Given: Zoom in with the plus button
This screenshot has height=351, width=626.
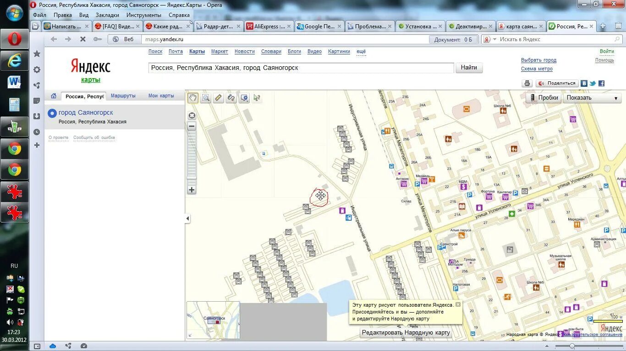Looking at the screenshot, I should [192, 190].
